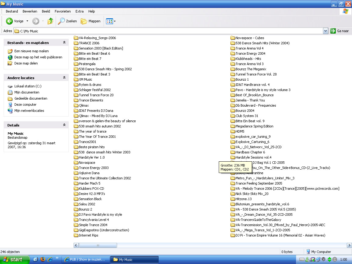The width and height of the screenshot is (352, 264).
Task: Open the Bewerken menu
Action: point(30,11)
